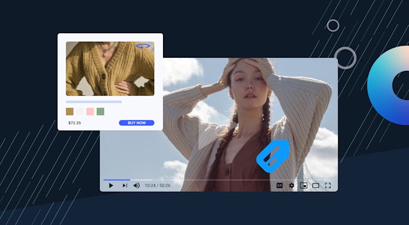
Task: Skip to next video with next-track icon
Action: (125, 186)
